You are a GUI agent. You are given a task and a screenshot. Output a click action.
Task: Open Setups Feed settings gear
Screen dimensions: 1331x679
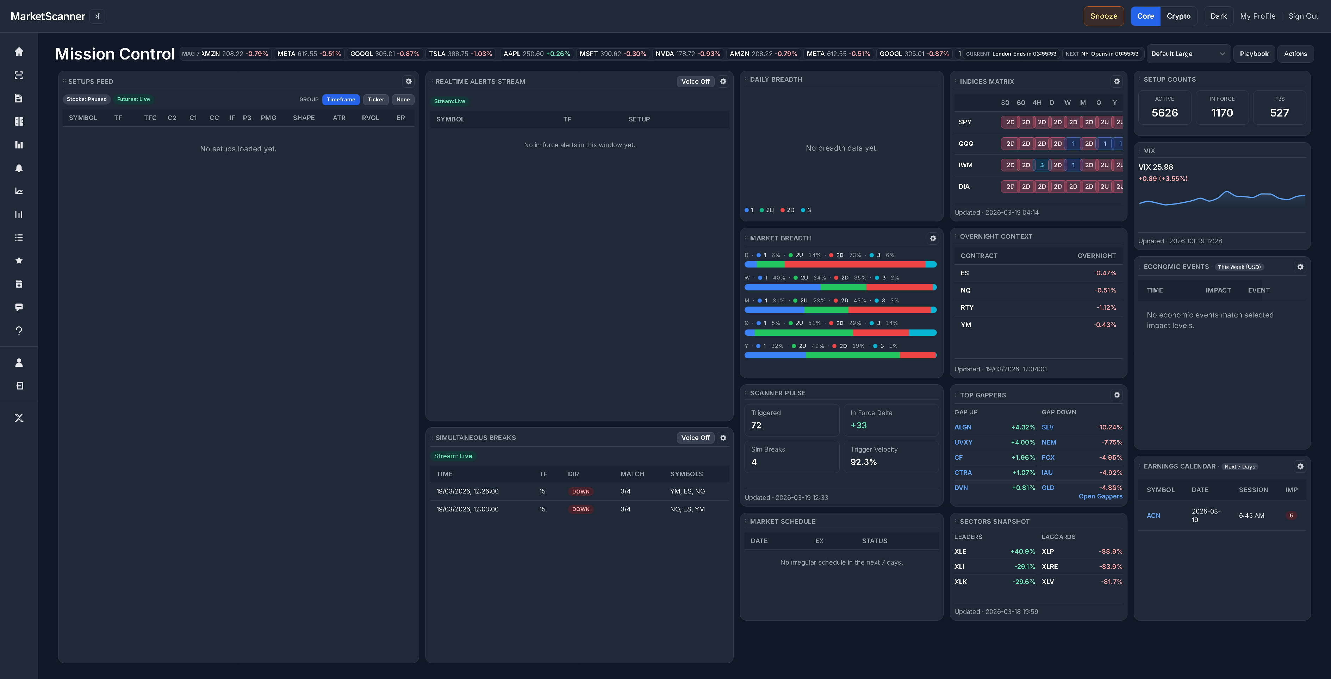click(x=409, y=82)
